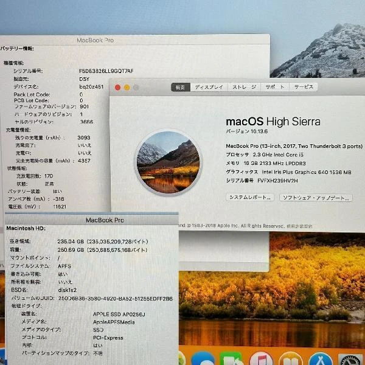Click battery serial F5D63826LL9GQT7AF
The image size is (365, 365).
click(106, 71)
